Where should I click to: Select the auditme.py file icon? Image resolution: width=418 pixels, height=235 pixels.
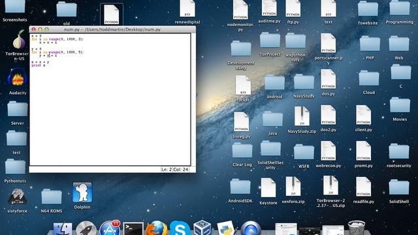(269, 8)
